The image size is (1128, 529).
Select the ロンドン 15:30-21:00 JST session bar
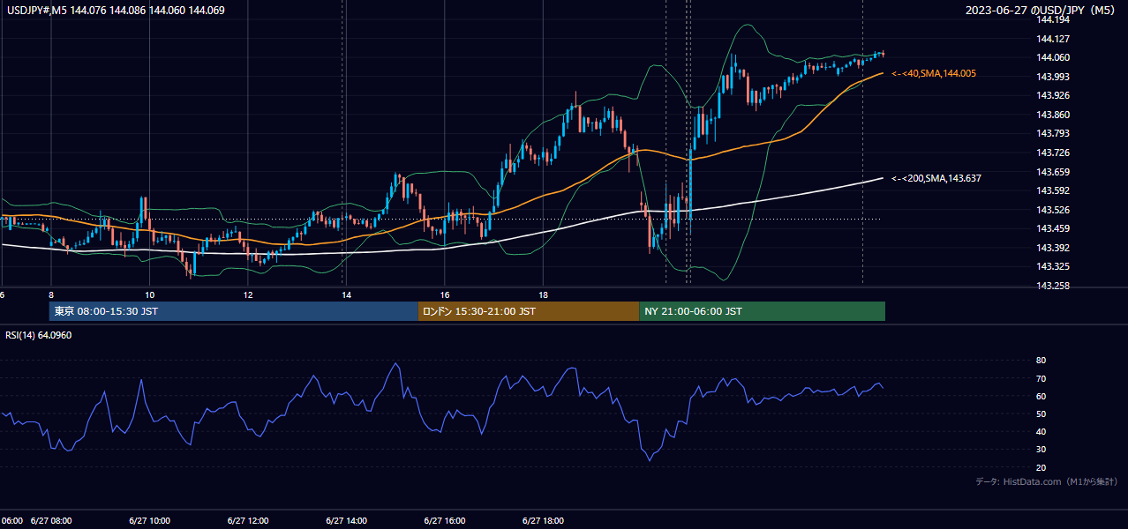pyautogui.click(x=529, y=311)
